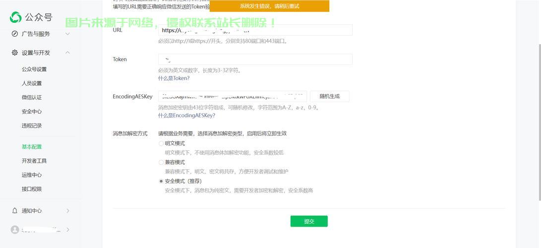
Task: Click the 通知中心 bell icon
Action: (14, 211)
